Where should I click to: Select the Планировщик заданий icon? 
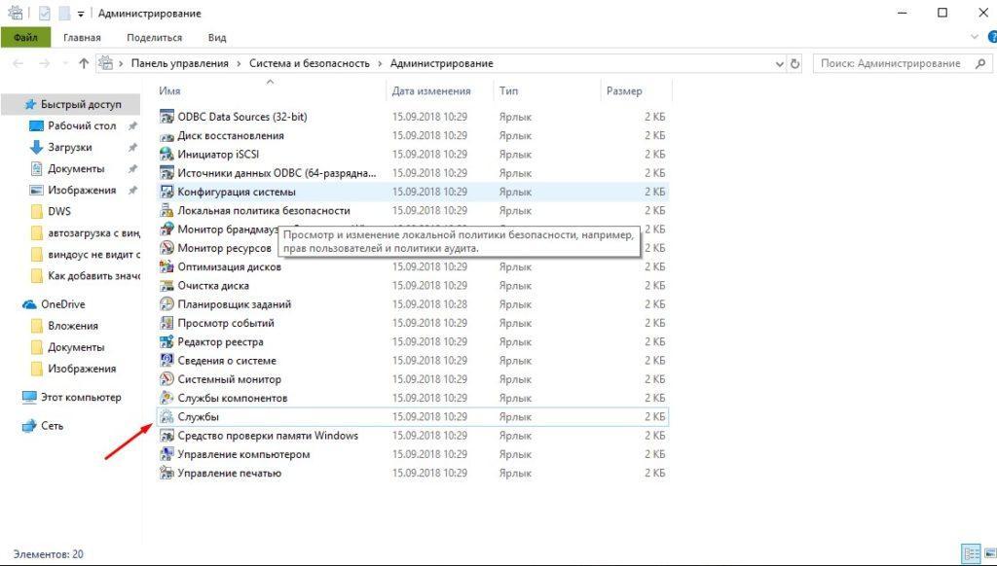point(166,304)
